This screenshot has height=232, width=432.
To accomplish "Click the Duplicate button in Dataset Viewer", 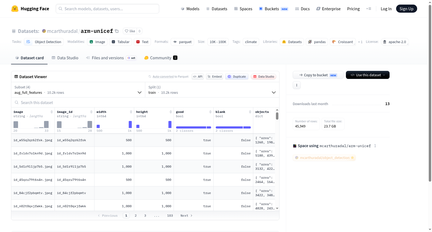I will (237, 77).
